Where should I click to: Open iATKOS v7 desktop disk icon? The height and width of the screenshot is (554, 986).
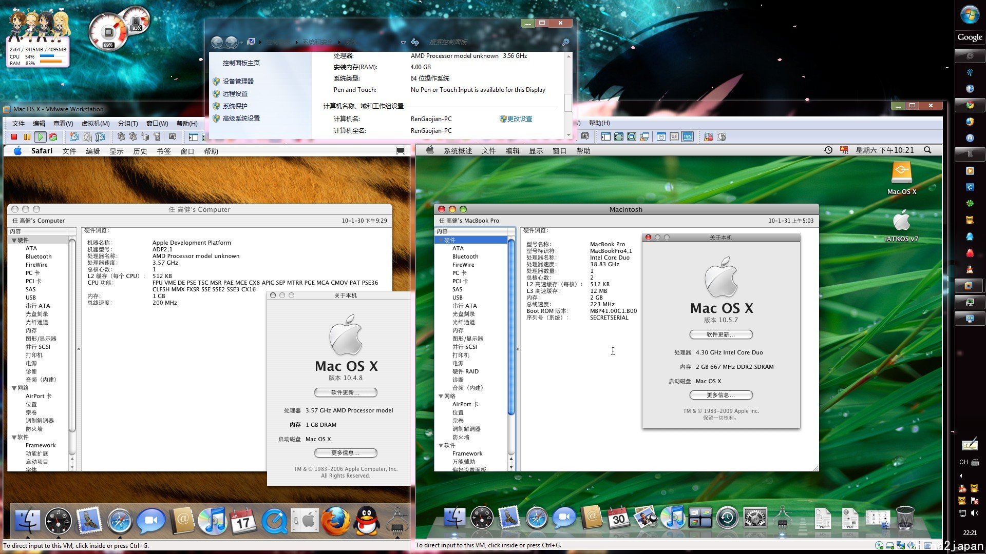pyautogui.click(x=901, y=226)
